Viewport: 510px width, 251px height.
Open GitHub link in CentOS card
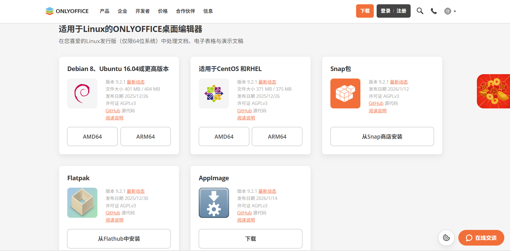(x=244, y=111)
